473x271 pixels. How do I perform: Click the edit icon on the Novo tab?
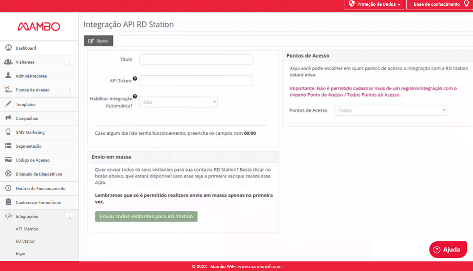[91, 41]
